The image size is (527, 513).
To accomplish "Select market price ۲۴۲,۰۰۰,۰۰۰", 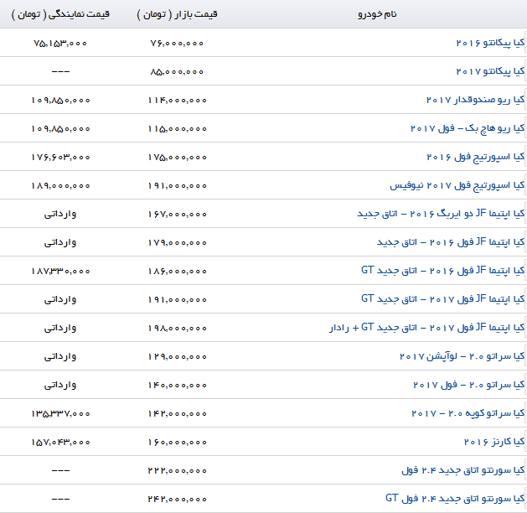I will [177, 500].
